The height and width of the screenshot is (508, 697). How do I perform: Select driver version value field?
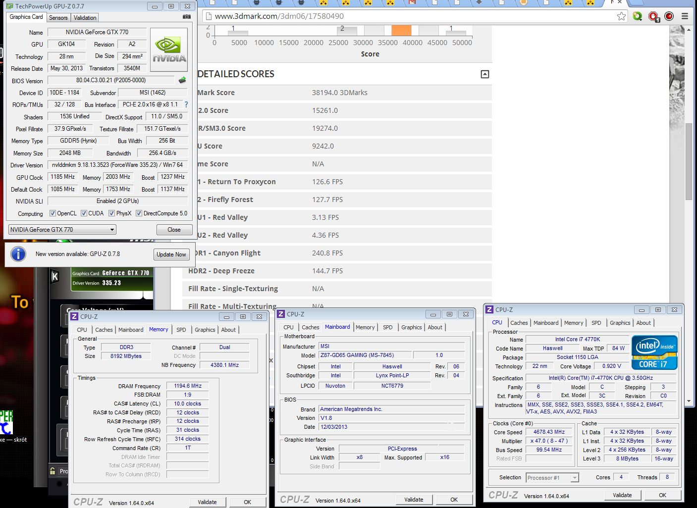(117, 165)
